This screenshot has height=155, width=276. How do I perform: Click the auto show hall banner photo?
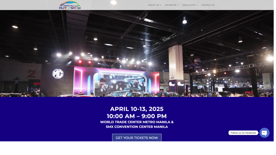point(137,54)
